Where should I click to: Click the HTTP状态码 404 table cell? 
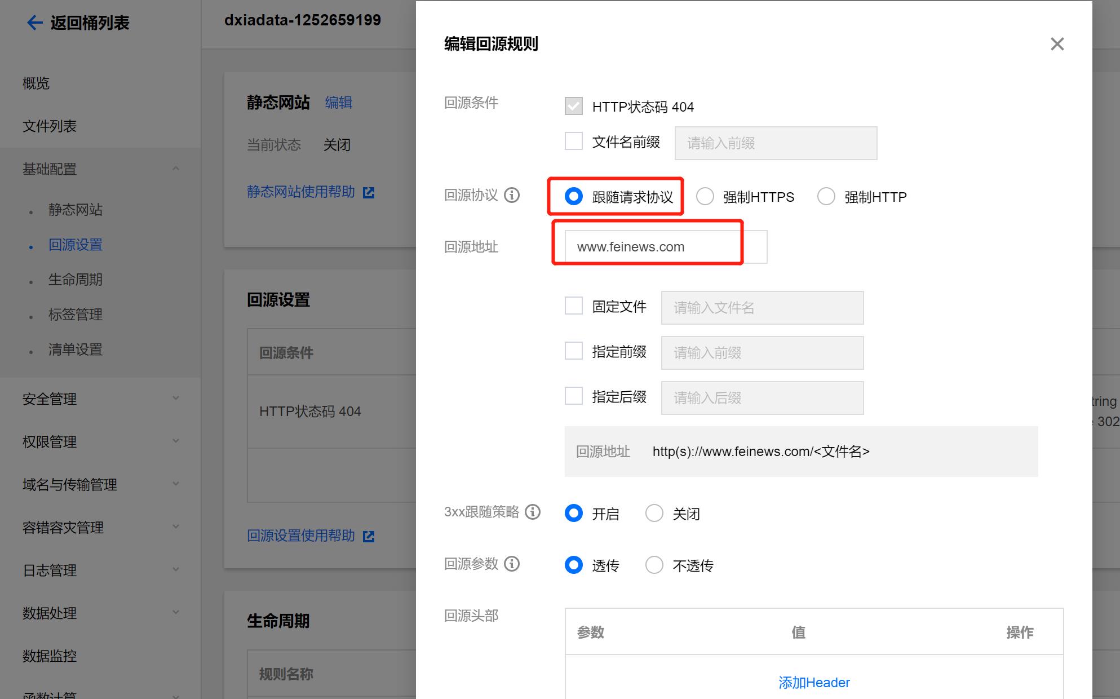pos(310,412)
